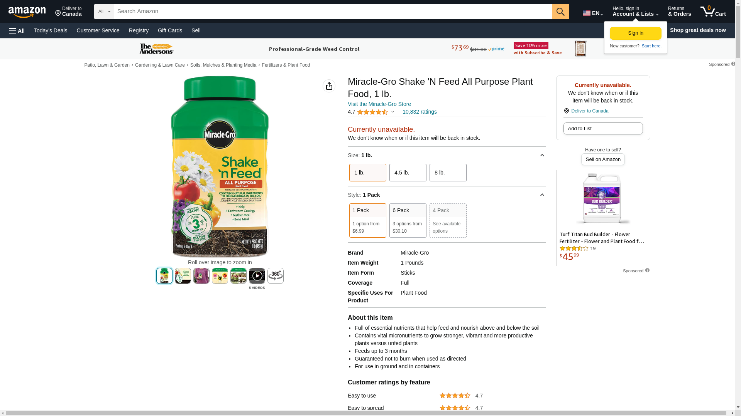This screenshot has height=416, width=741.
Task: Choose the 6 Pack style option
Action: [408, 220]
